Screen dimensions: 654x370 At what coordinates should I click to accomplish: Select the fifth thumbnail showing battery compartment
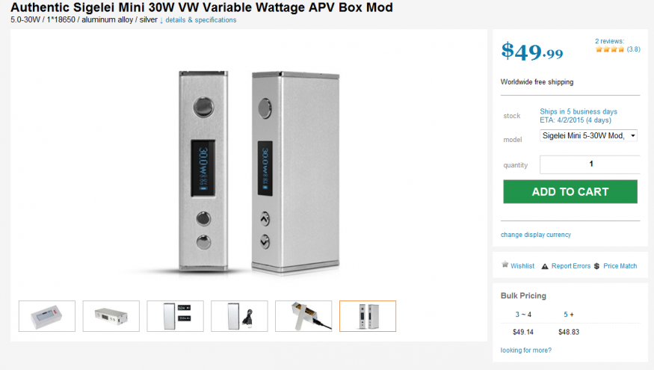[x=303, y=316]
